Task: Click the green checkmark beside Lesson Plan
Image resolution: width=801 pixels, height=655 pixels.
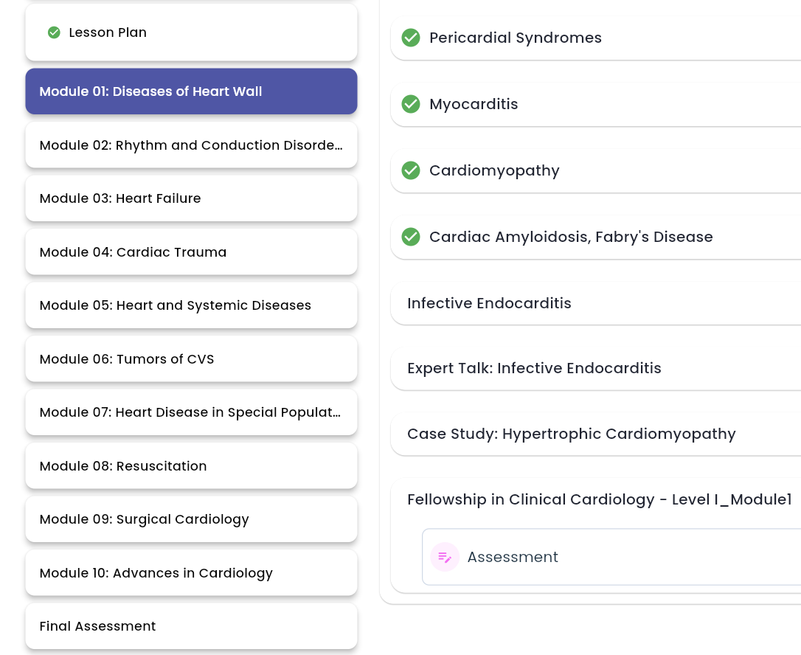Action: coord(54,32)
